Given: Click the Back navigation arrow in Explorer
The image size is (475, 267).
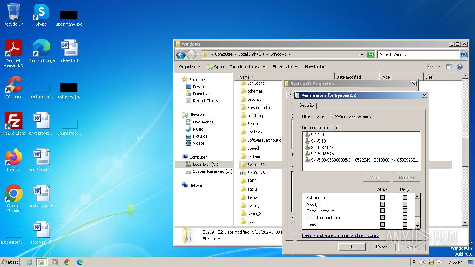Looking at the screenshot, I should click(181, 55).
